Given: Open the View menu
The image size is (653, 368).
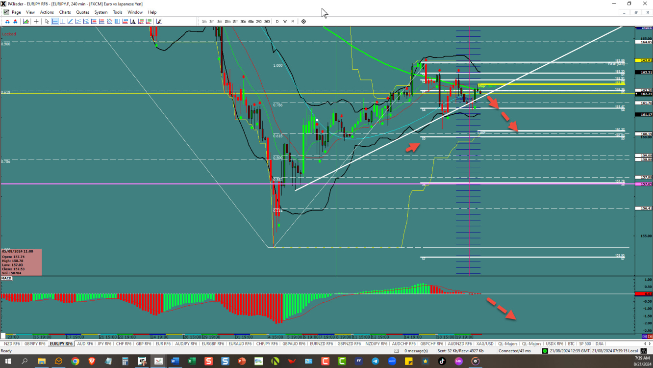Looking at the screenshot, I should pyautogui.click(x=30, y=12).
